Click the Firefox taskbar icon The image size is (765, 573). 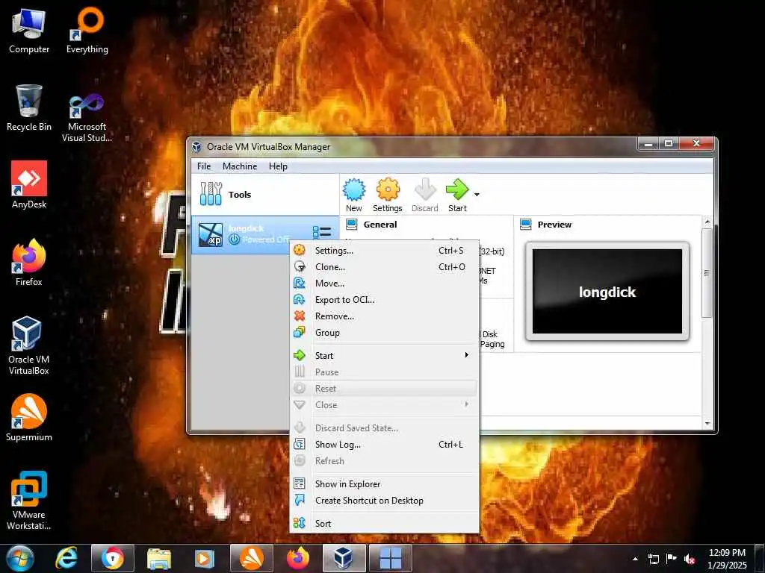pos(298,558)
